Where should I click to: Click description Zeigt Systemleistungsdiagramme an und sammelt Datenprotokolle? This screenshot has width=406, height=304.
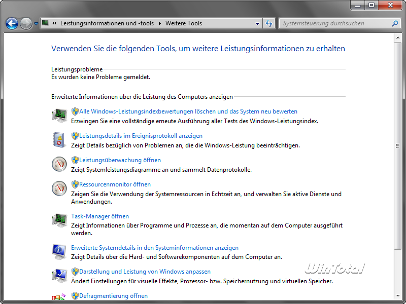[161, 170]
